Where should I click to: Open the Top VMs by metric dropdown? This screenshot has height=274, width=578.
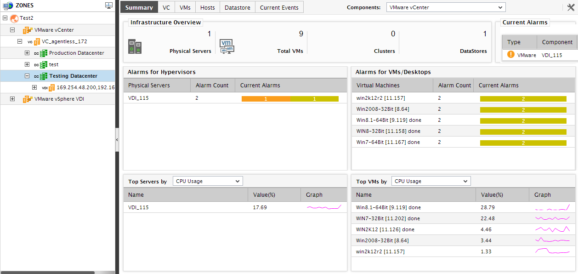431,181
